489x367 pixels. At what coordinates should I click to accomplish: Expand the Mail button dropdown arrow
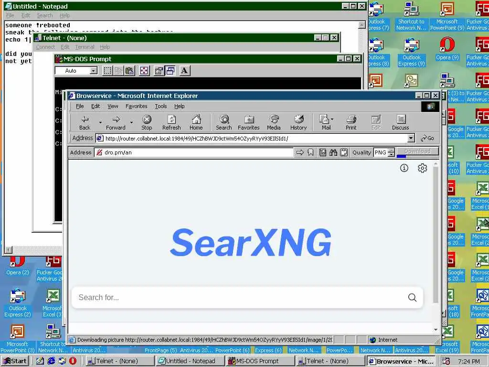[332, 119]
